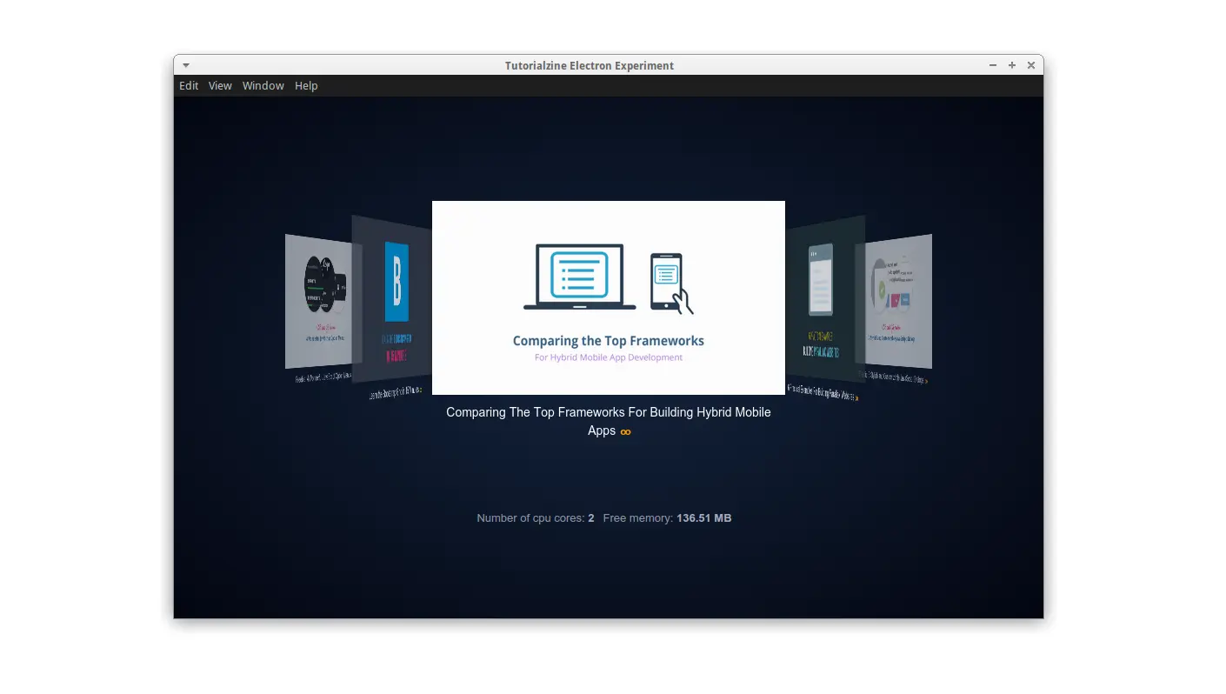Click the link icon beside the article title
The height and width of the screenshot is (694, 1226).
[625, 431]
